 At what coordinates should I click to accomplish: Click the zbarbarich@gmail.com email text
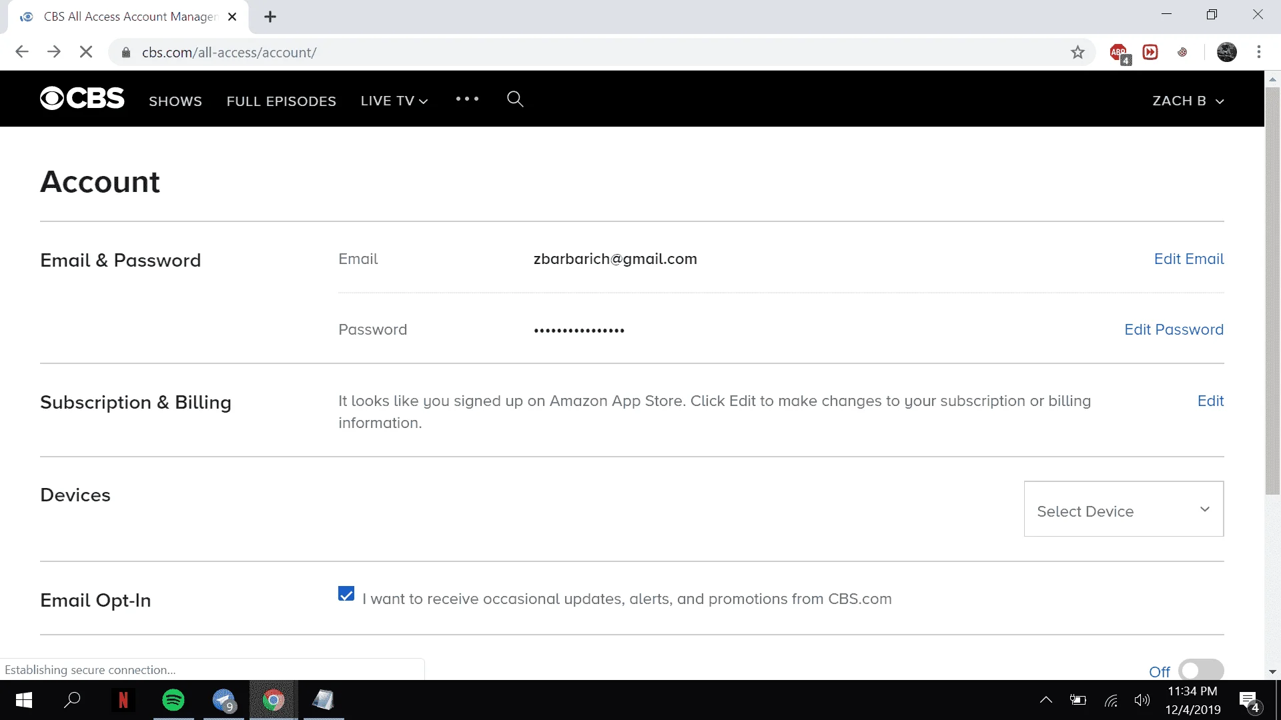point(615,259)
